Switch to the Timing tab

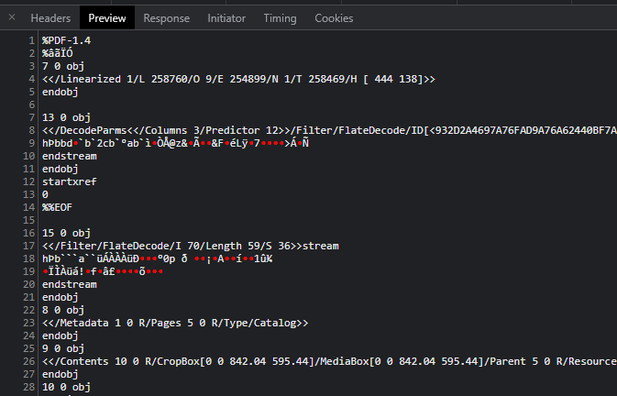[281, 18]
